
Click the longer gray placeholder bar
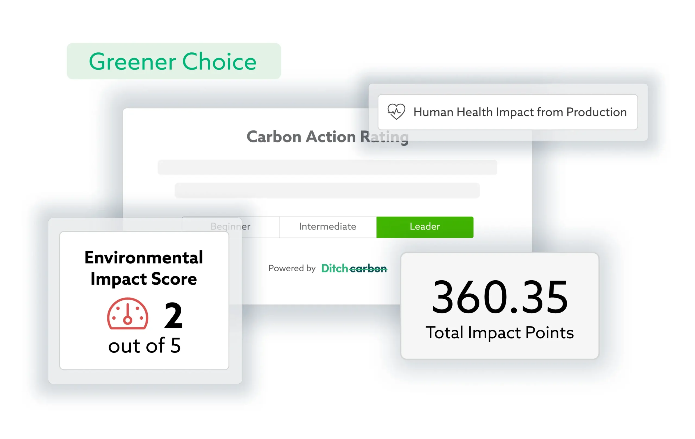[x=327, y=167]
